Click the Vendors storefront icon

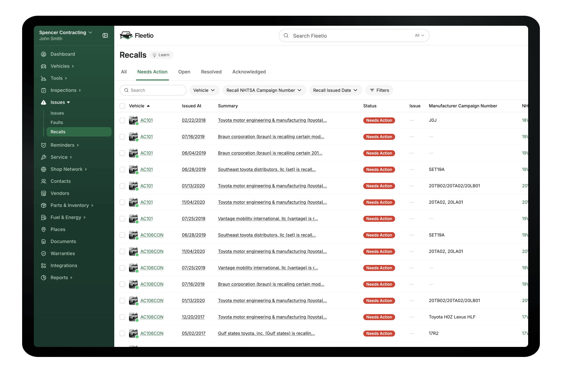coord(44,193)
